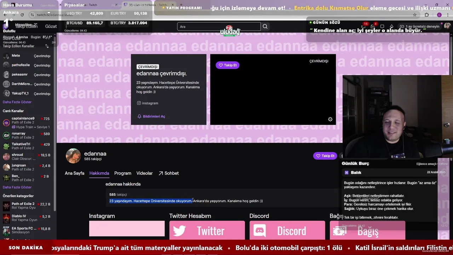Open the Chrome profile avatar
This screenshot has width=453, height=255.
click(x=439, y=15)
